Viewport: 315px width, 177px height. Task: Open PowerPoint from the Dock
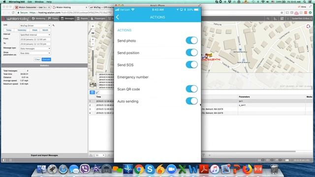(236, 169)
